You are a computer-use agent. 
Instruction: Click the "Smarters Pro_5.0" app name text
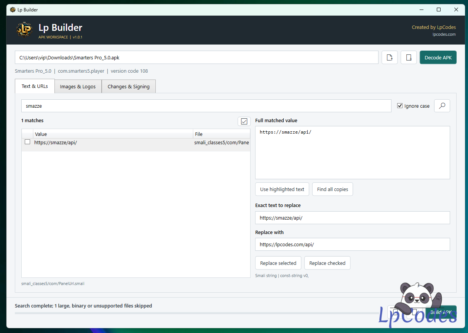(33, 71)
